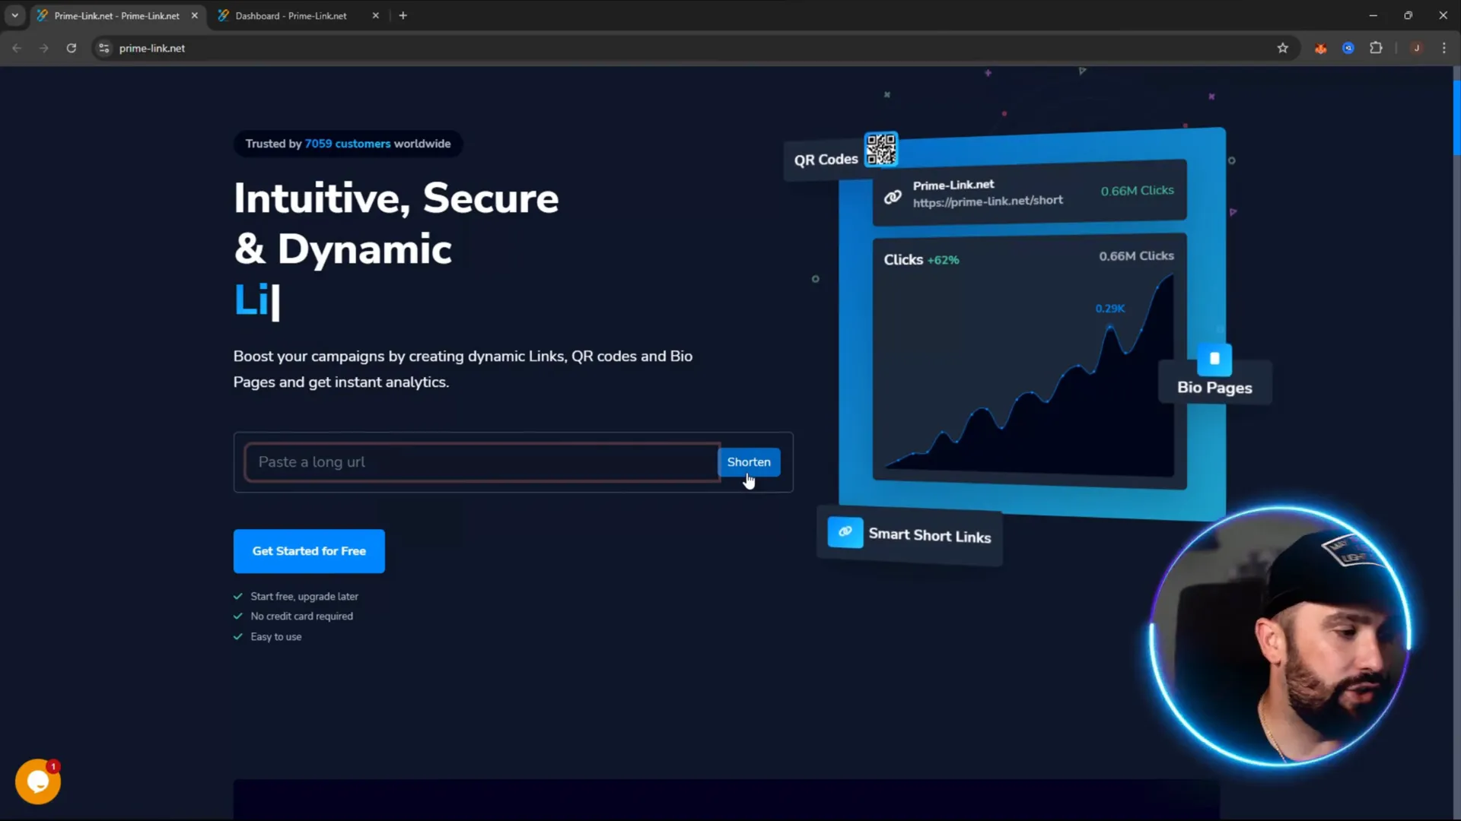The width and height of the screenshot is (1461, 821).
Task: Click the Bio Pages icon
Action: click(1214, 359)
